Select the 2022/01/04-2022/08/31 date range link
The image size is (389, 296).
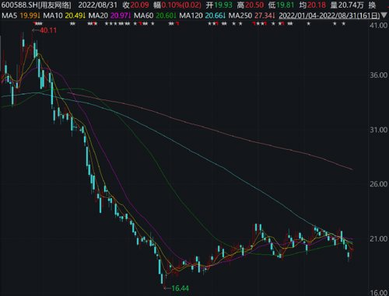329,16
